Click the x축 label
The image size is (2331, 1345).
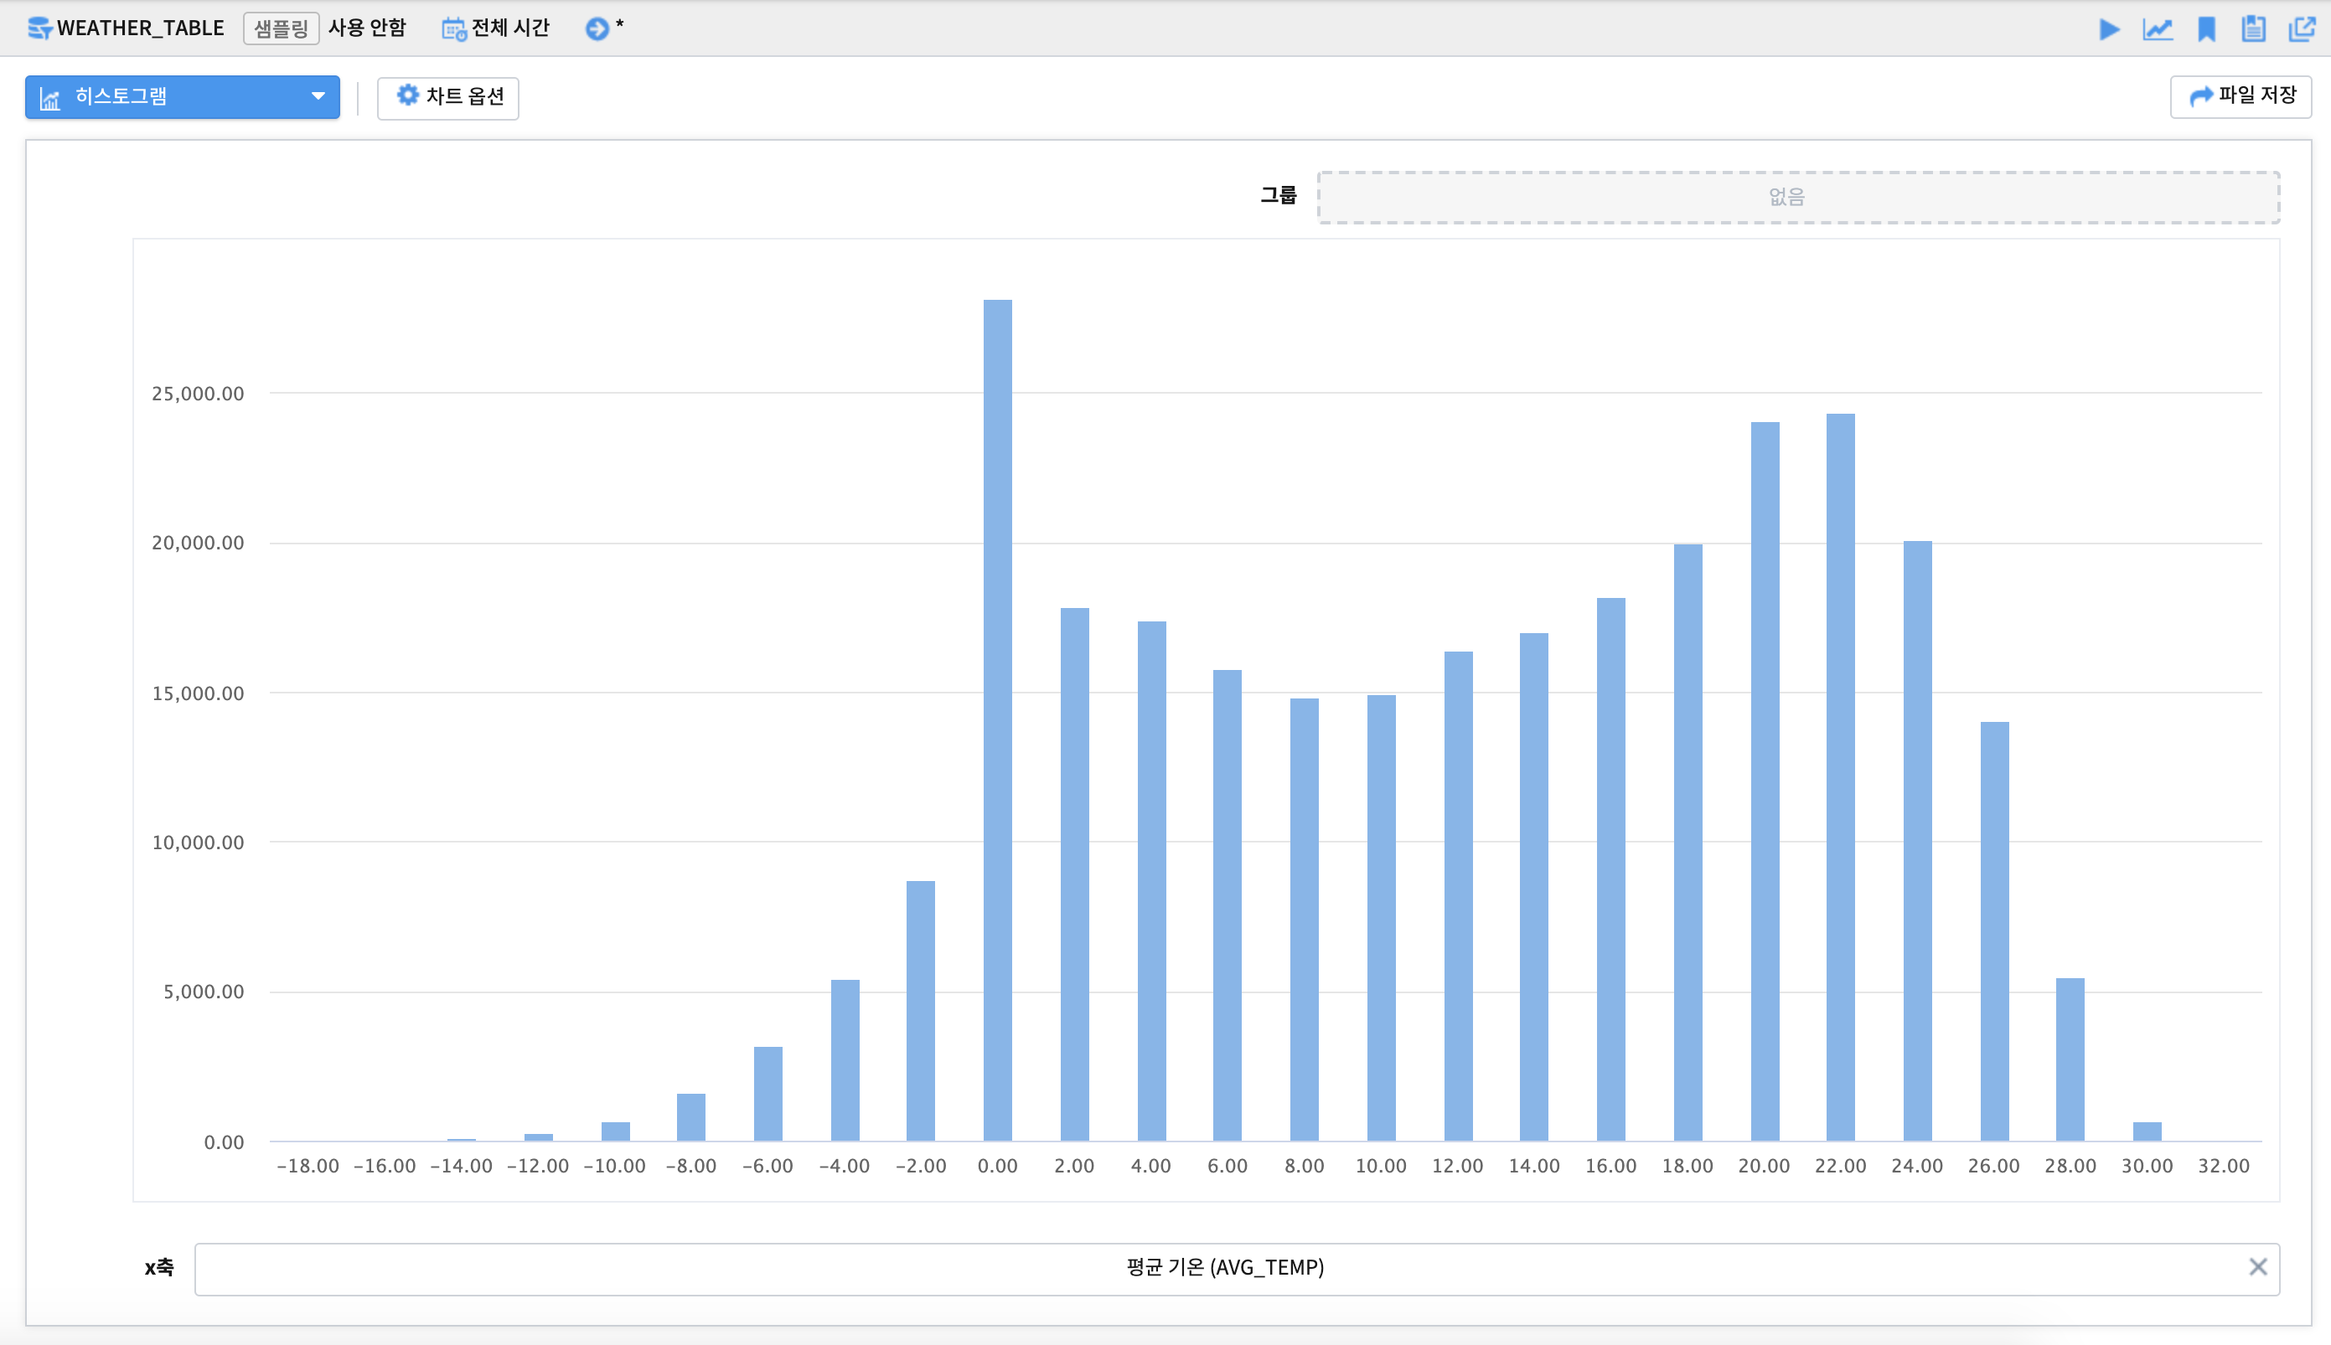click(159, 1267)
